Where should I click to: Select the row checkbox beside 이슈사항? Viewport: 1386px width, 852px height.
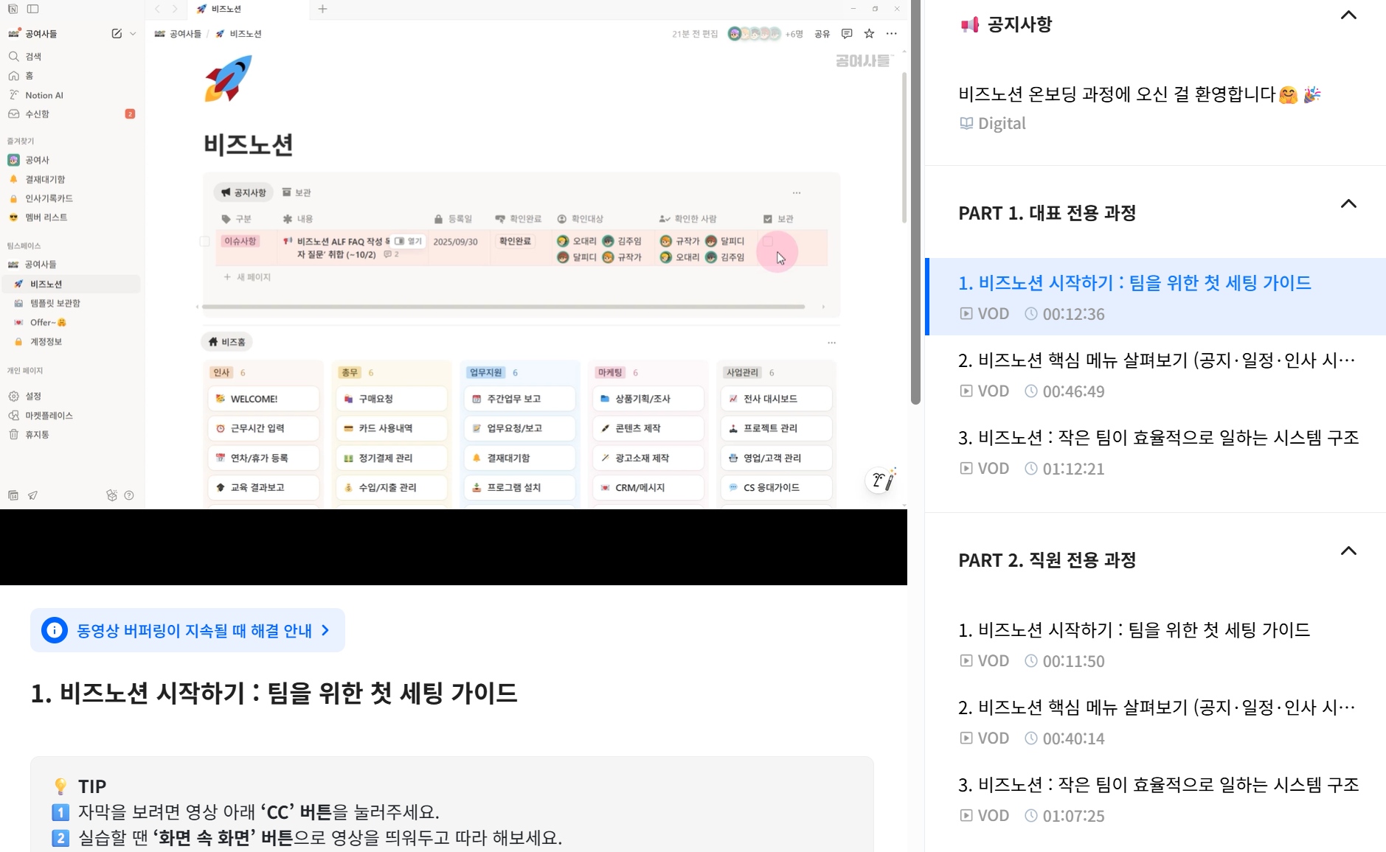205,241
